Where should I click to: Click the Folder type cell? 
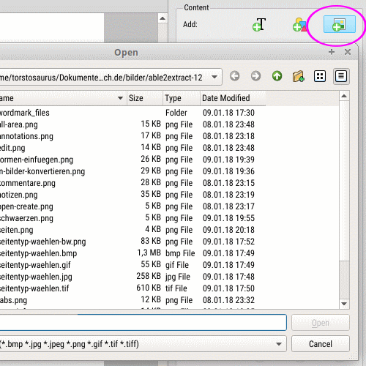[176, 113]
